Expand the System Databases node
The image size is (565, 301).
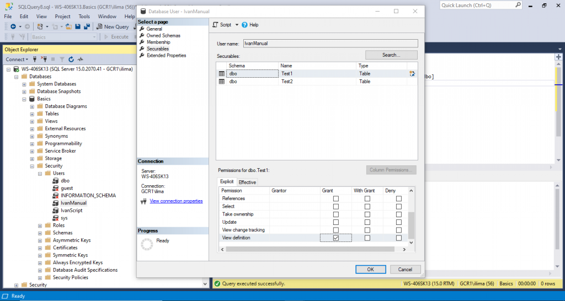[24, 84]
